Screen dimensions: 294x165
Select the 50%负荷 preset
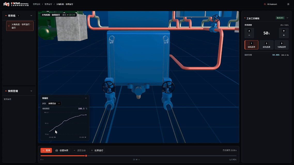point(251,45)
